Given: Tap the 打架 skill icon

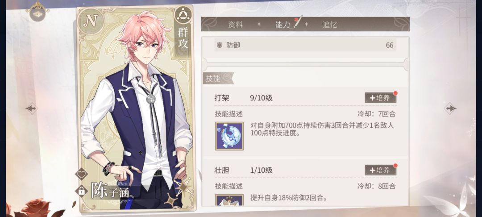Looking at the screenshot, I should click(x=229, y=136).
